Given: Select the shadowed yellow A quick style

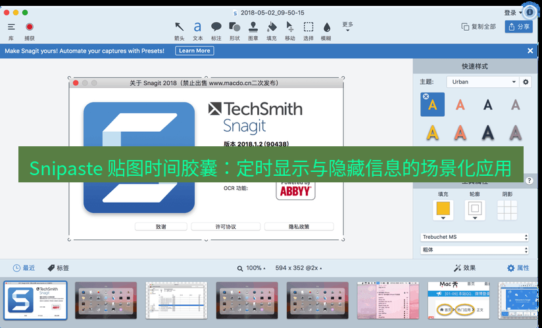Looking at the screenshot, I should point(432,132).
